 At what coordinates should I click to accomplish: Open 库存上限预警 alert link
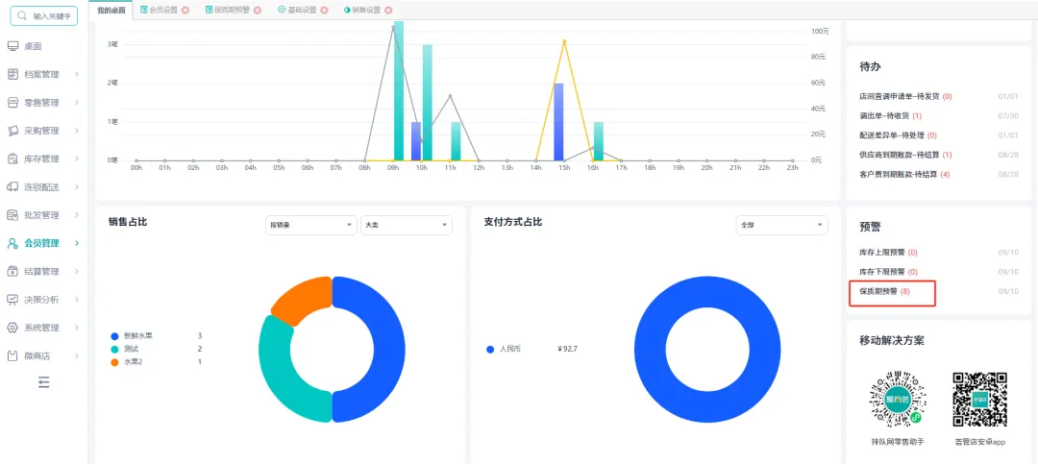(x=888, y=253)
